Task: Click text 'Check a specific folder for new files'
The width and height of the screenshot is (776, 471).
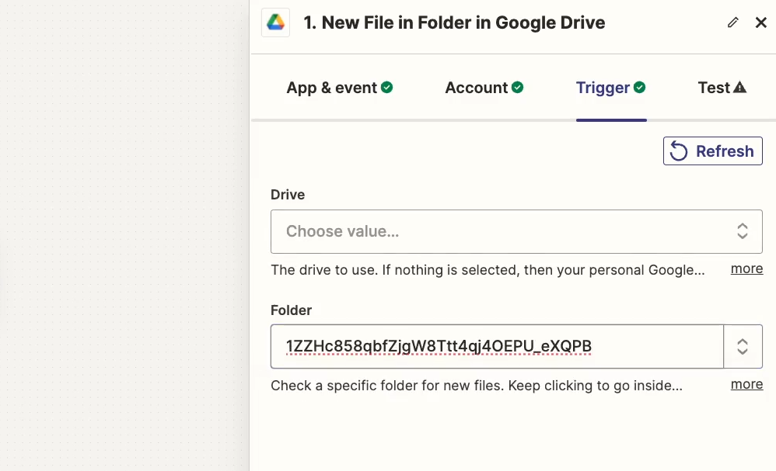Action: point(387,386)
